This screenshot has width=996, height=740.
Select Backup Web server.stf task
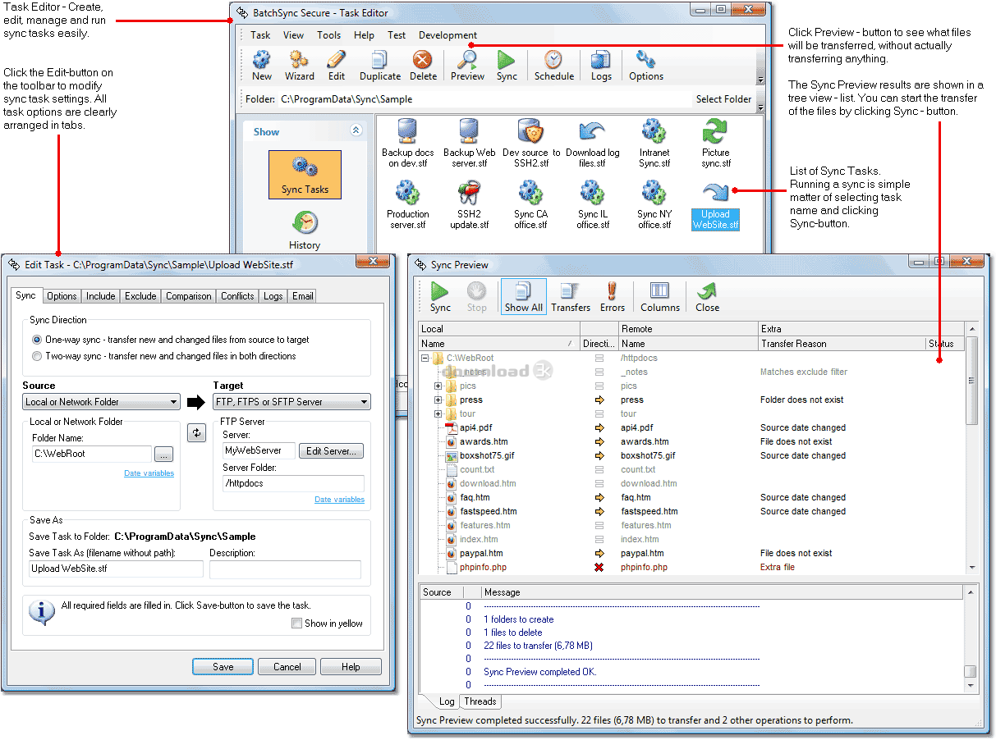(470, 143)
